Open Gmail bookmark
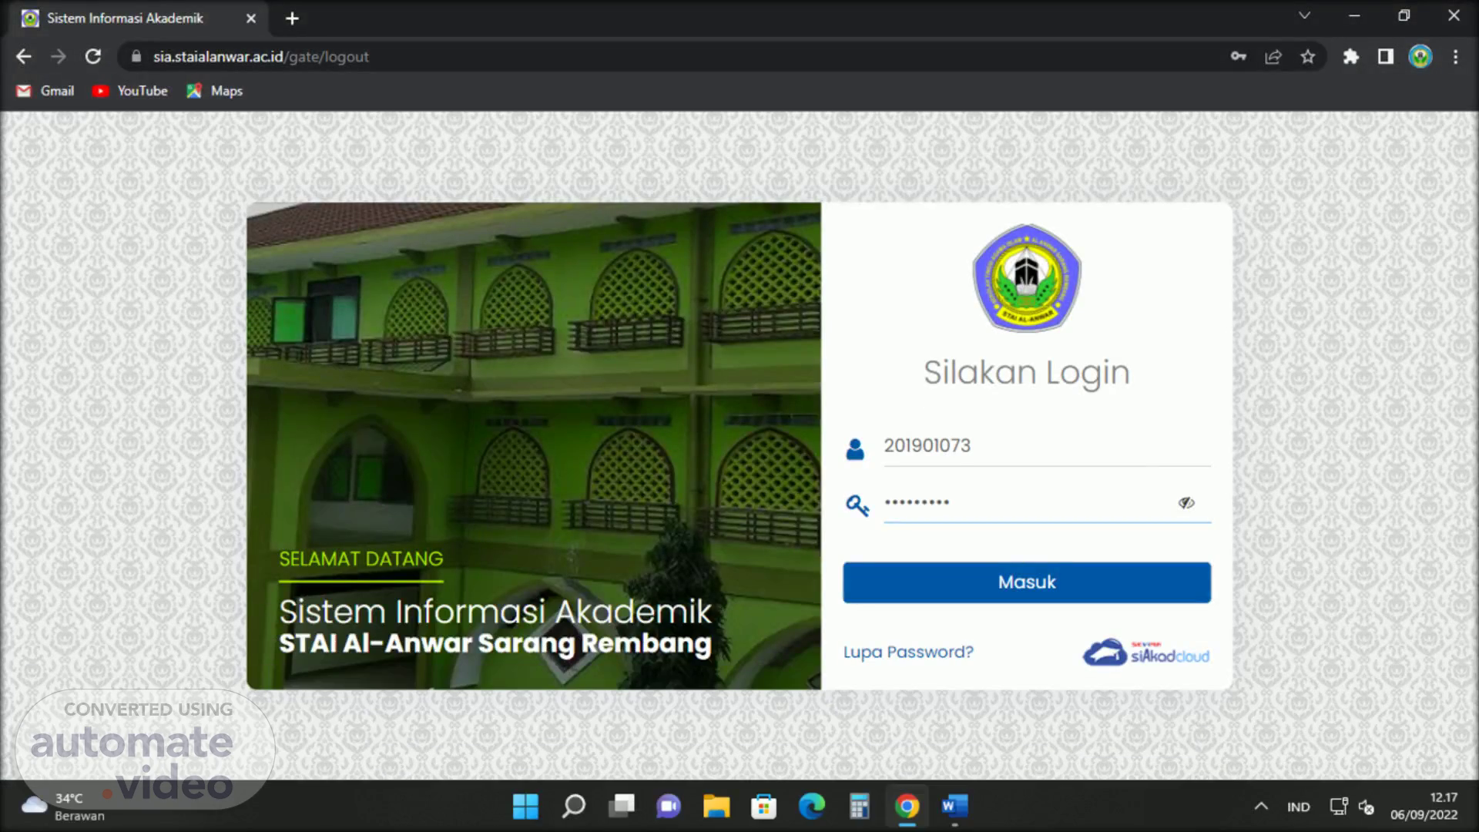Image resolution: width=1479 pixels, height=832 pixels. pos(45,91)
